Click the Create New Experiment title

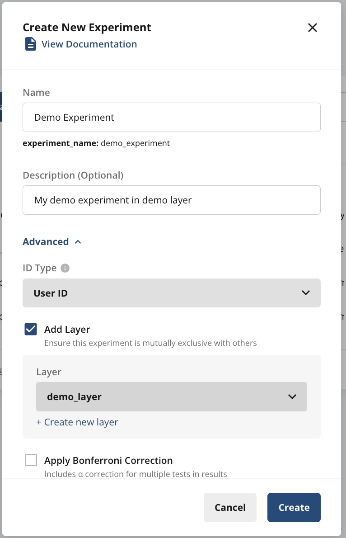point(87,27)
